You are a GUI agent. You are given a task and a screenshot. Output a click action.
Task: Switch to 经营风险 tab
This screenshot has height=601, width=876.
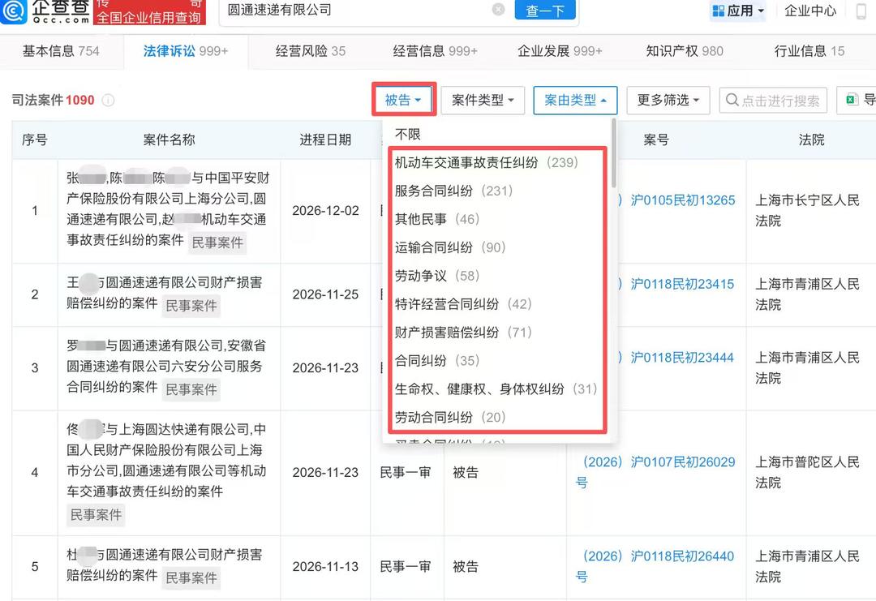click(311, 51)
